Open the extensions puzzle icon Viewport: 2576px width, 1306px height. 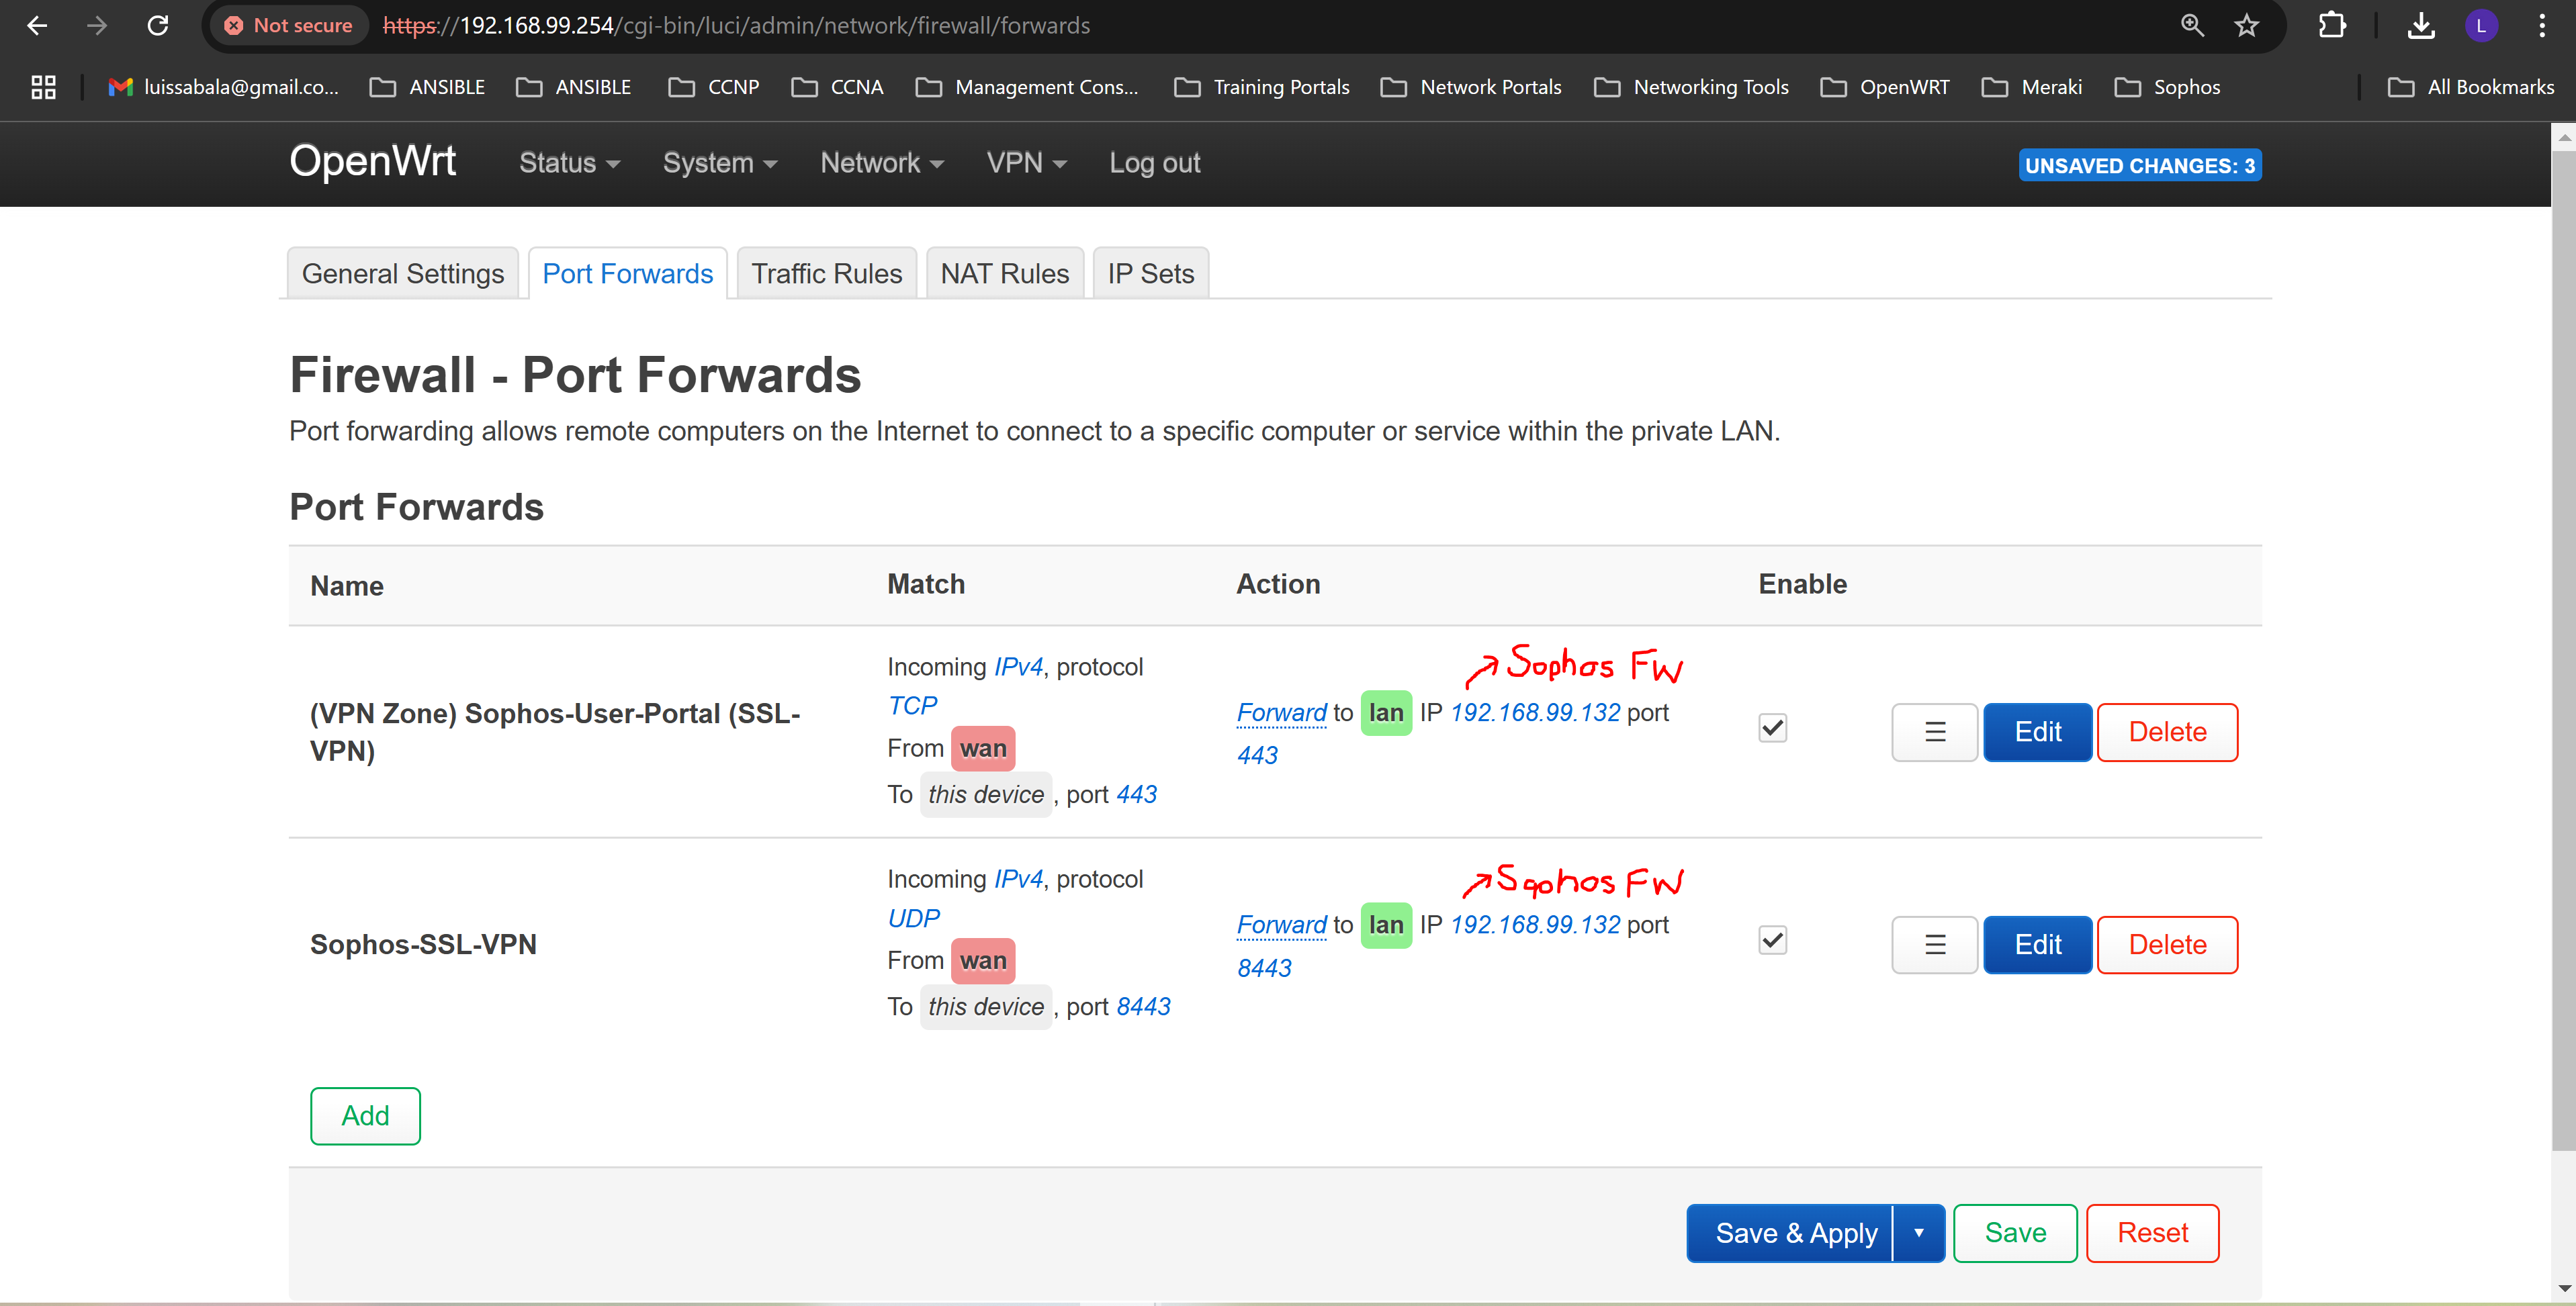[x=2332, y=26]
